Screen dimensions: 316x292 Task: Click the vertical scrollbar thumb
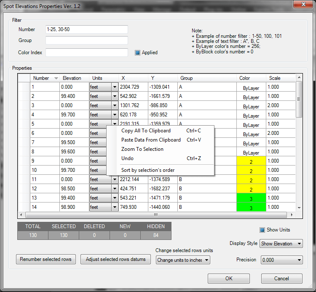click(x=299, y=99)
